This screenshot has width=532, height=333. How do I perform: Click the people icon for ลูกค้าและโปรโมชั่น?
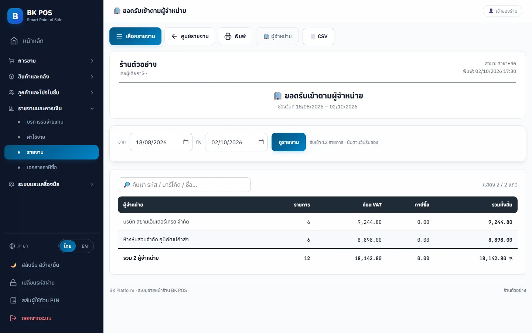[x=11, y=92]
